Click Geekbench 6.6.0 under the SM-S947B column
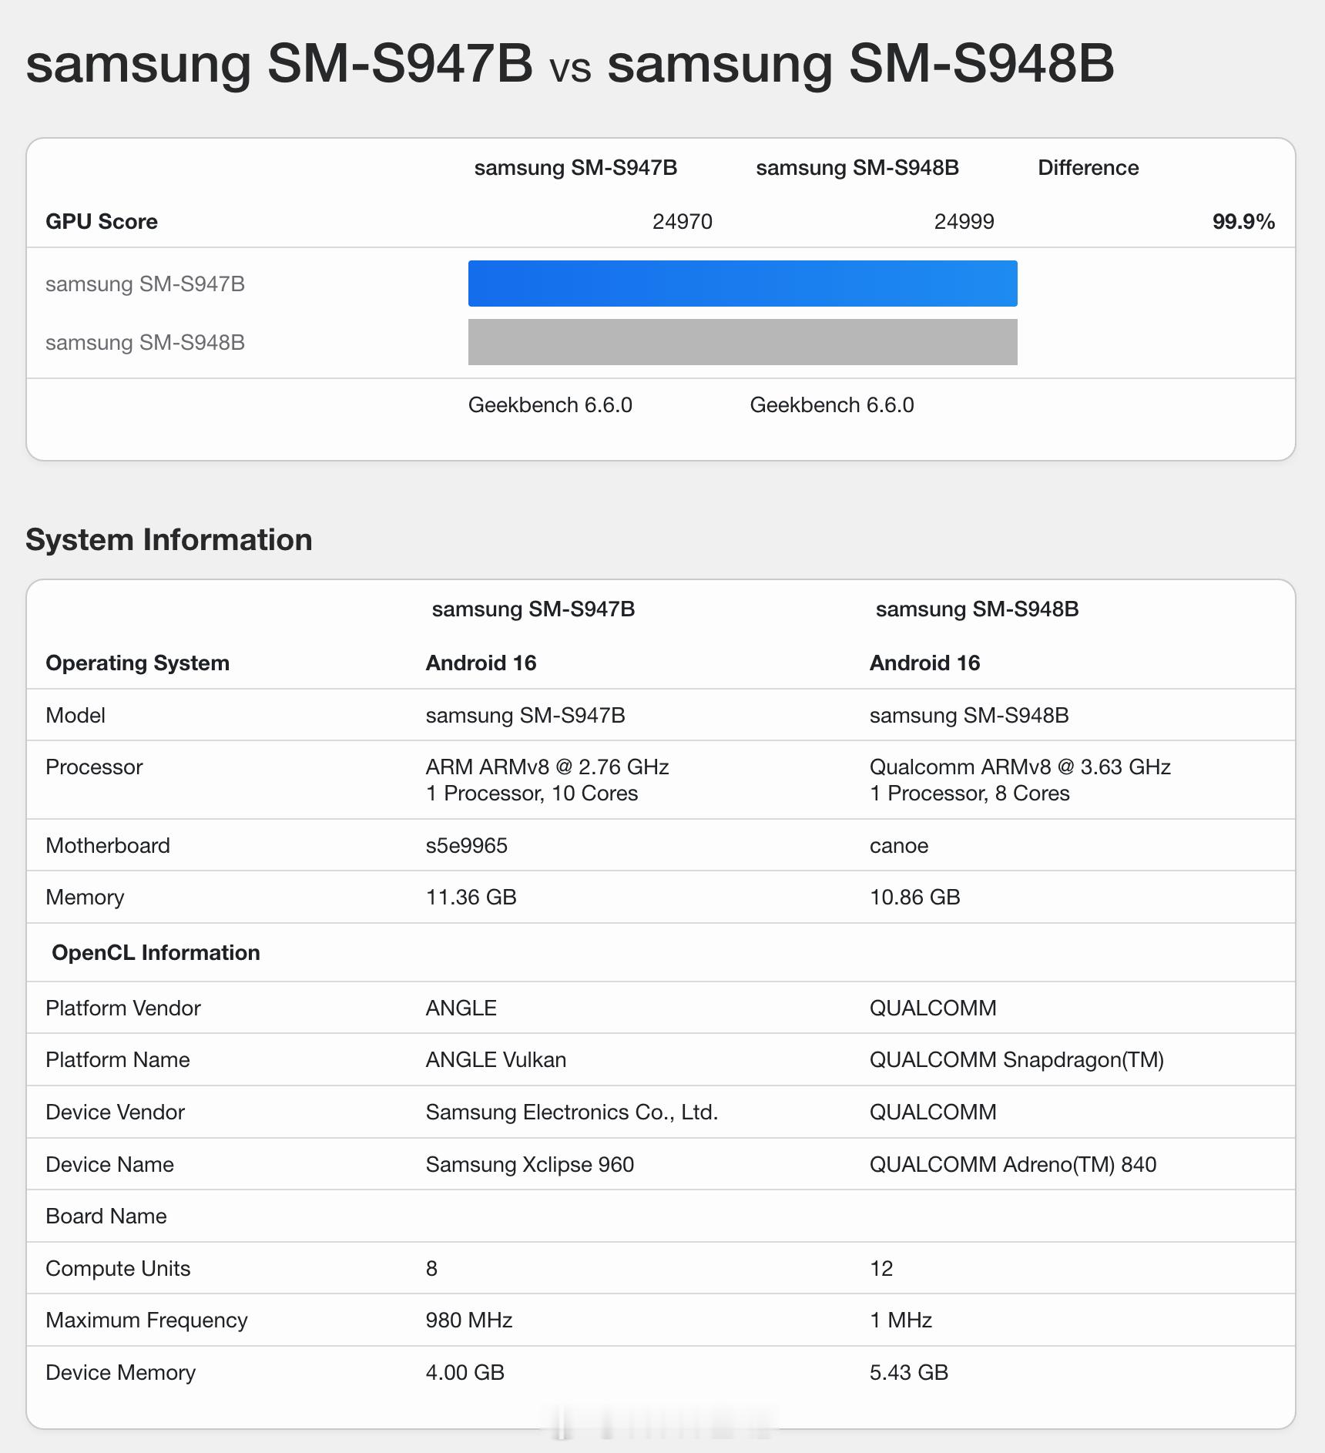Screen dimensions: 1325x1453 (550, 405)
